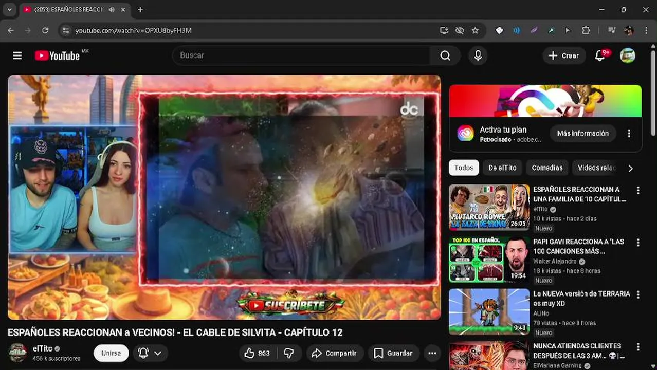Bookmark this page with the star
The height and width of the screenshot is (370, 657).
click(475, 30)
